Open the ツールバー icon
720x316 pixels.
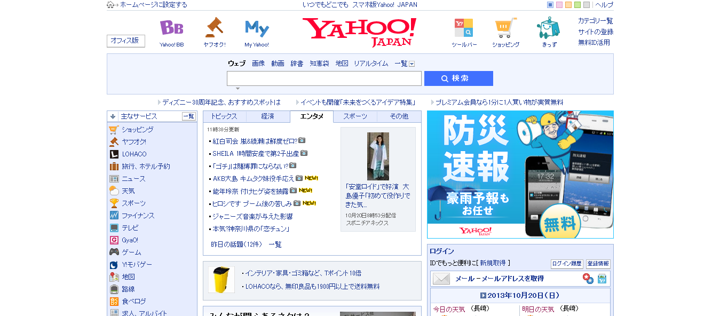point(464,28)
